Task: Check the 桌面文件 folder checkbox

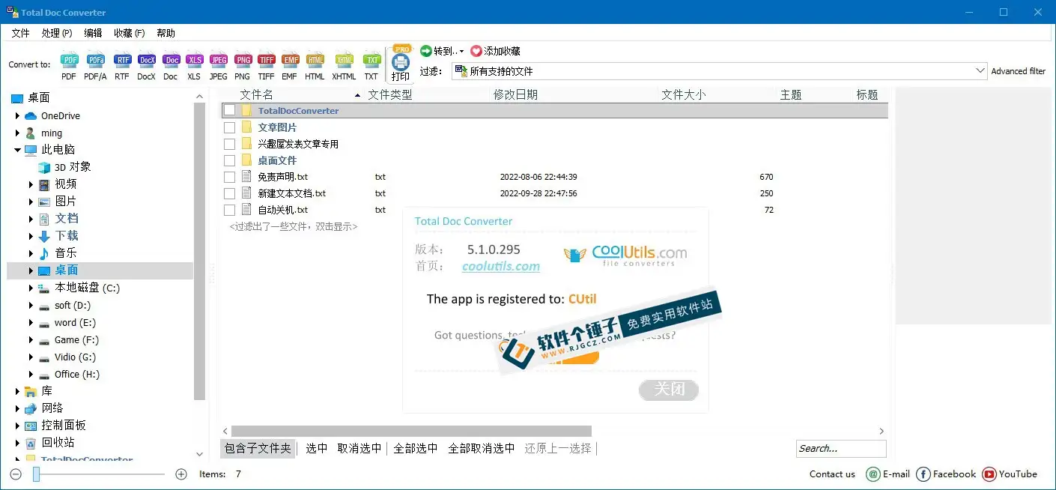Action: click(229, 160)
